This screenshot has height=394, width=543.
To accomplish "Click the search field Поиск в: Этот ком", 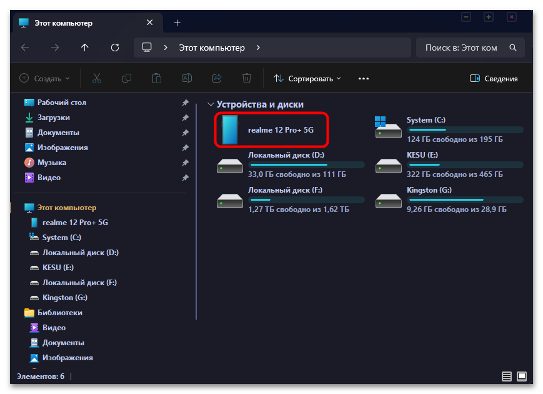I will click(x=471, y=48).
